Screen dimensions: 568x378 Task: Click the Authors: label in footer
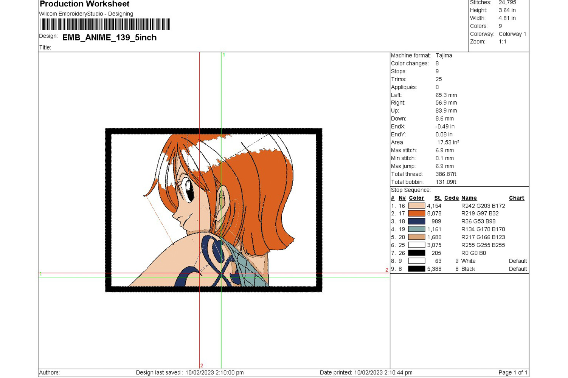50,373
